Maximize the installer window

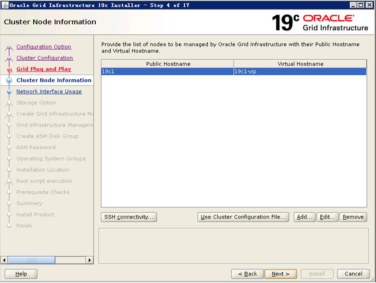[x=361, y=5]
